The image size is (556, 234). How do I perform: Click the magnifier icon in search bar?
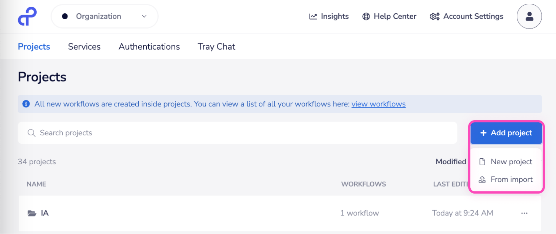[32, 133]
